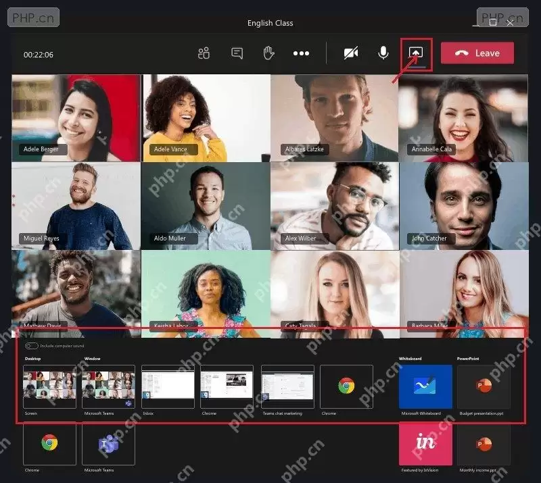Share the entire Screen desktop thumbnail

[x=49, y=386]
